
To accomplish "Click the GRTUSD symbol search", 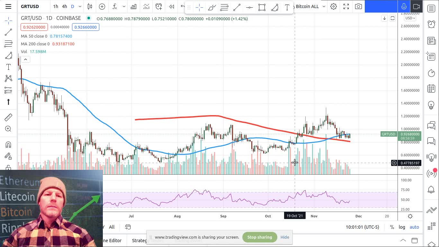I will pos(30,6).
